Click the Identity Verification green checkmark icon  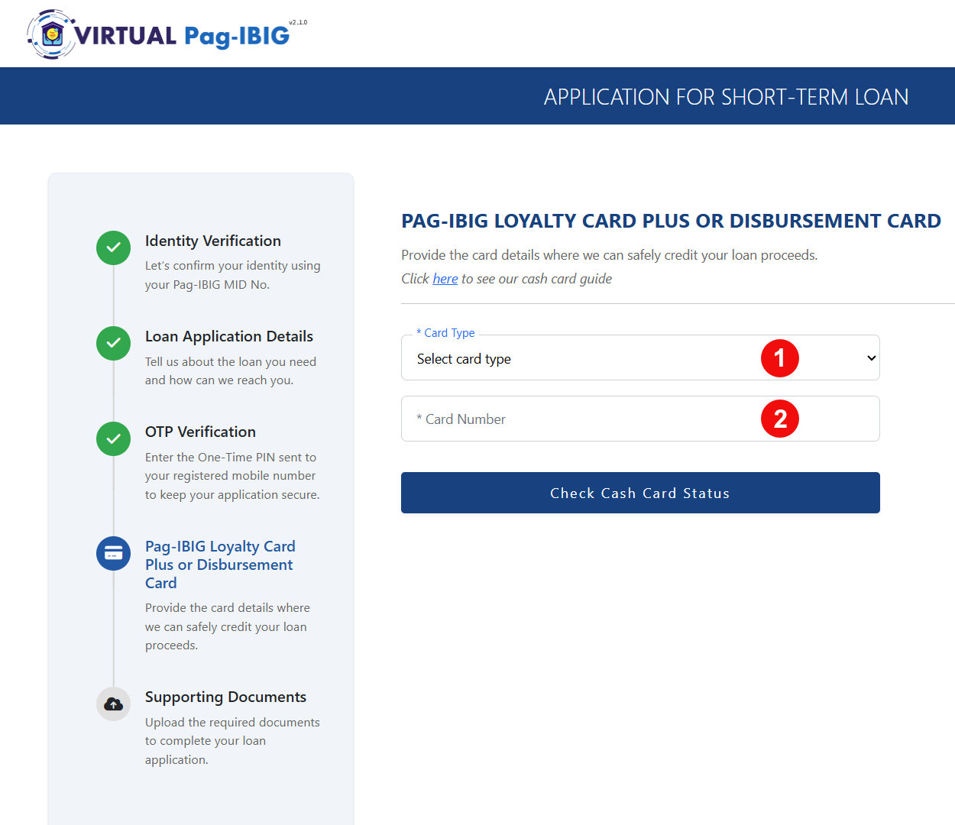pyautogui.click(x=113, y=247)
